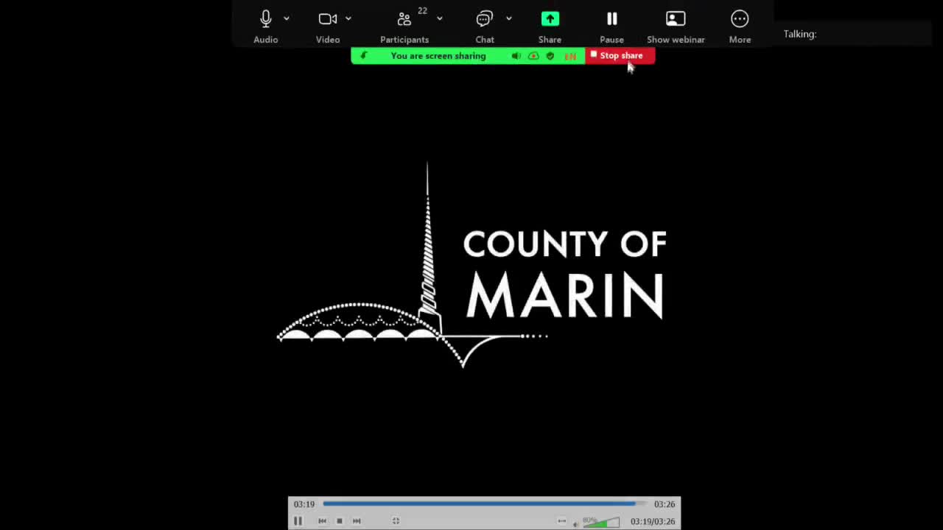Click the pin icon on sharing bar
The width and height of the screenshot is (943, 530).
363,56
